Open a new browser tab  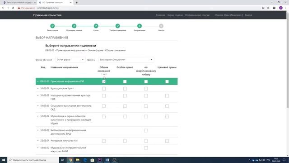click(76, 3)
